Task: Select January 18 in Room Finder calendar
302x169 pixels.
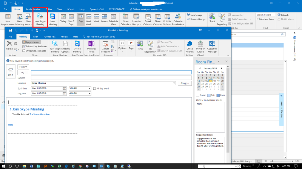Action: point(214,81)
